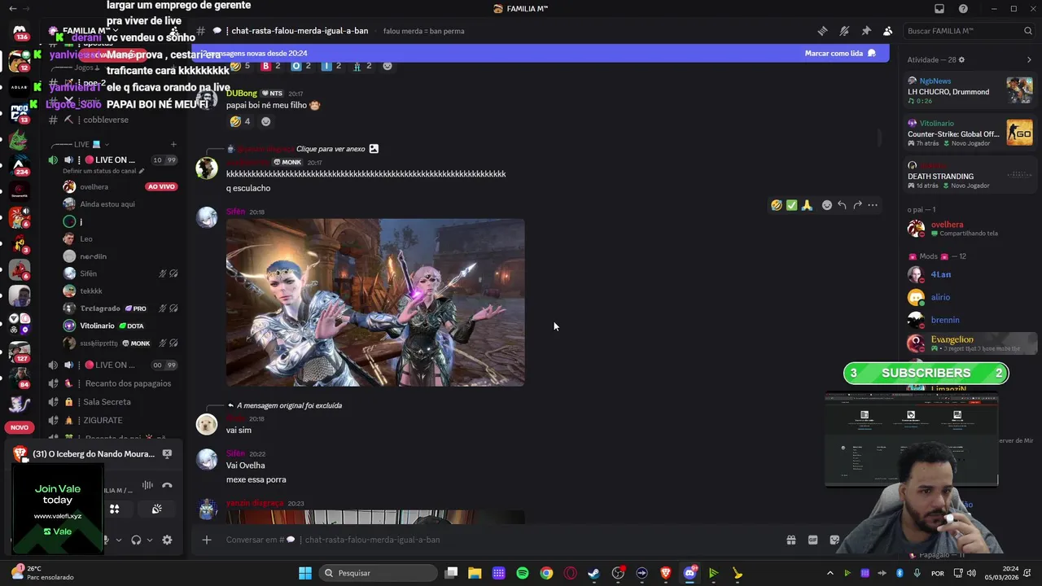This screenshot has width=1042, height=586.
Task: React with praying hands emoji
Action: click(807, 205)
